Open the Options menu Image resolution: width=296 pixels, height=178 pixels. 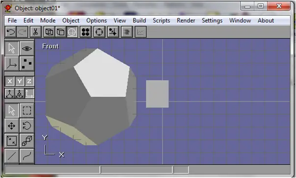pyautogui.click(x=97, y=21)
